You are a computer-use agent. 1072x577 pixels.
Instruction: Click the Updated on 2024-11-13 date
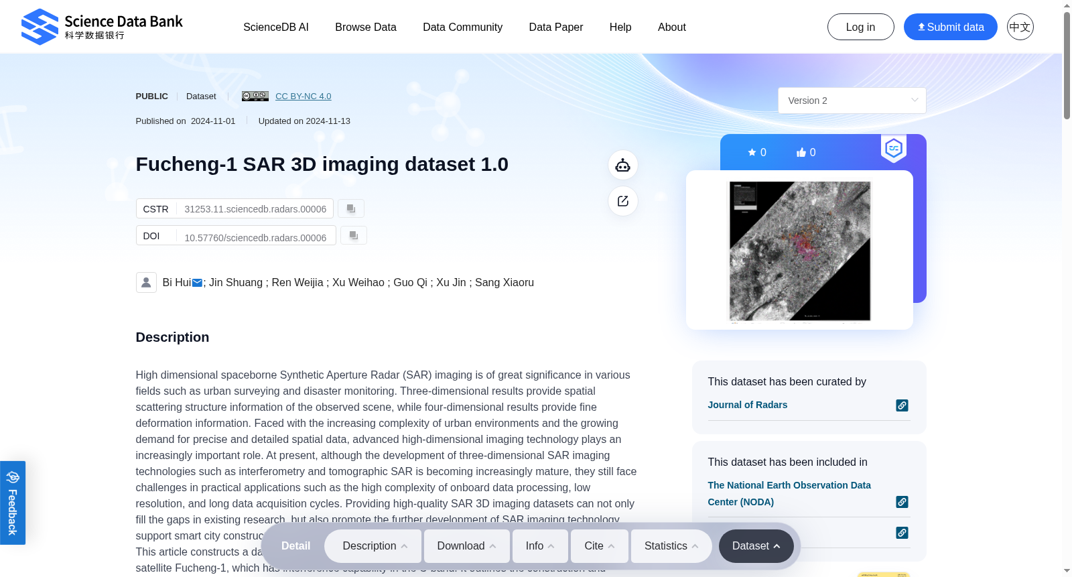(x=304, y=121)
